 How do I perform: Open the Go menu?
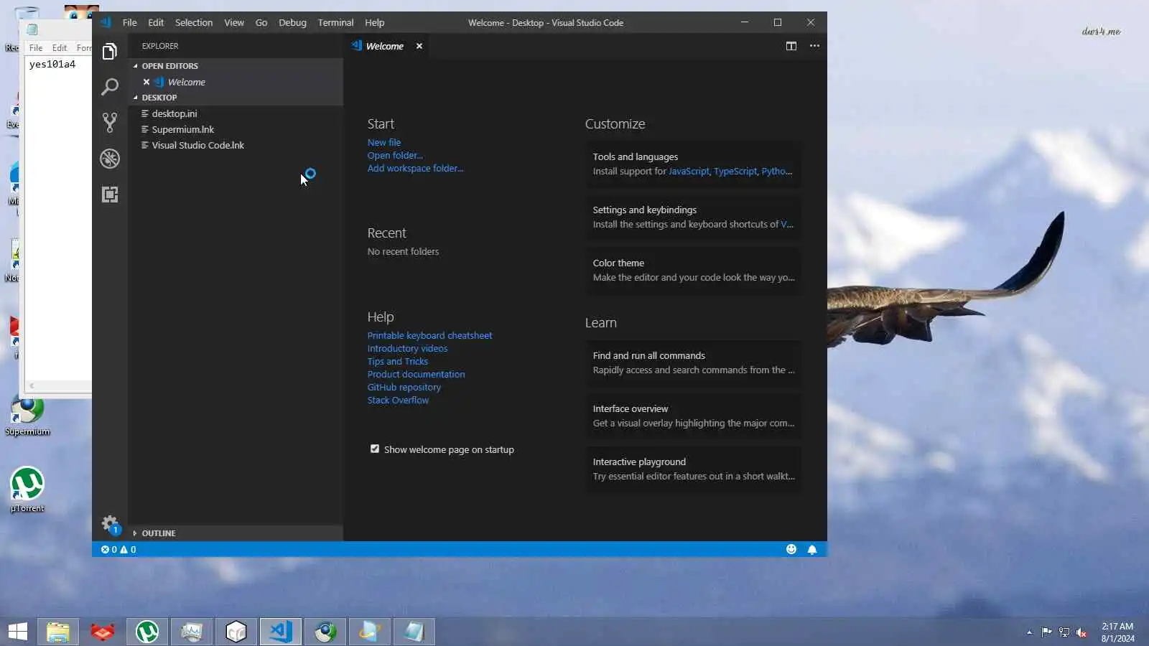(x=261, y=22)
